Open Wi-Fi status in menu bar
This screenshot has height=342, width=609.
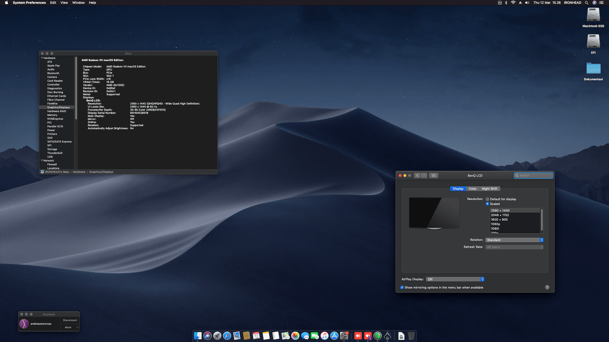pyautogui.click(x=513, y=3)
